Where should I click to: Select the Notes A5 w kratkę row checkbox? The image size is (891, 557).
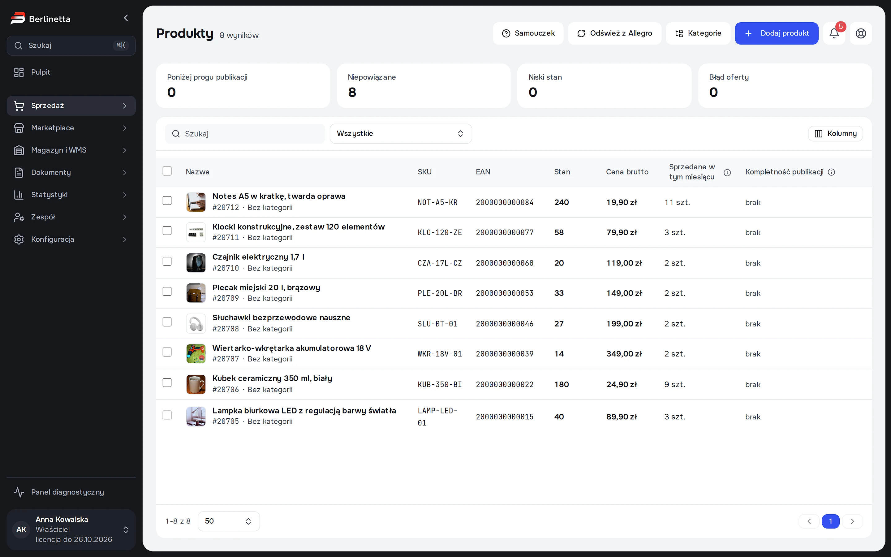(167, 201)
